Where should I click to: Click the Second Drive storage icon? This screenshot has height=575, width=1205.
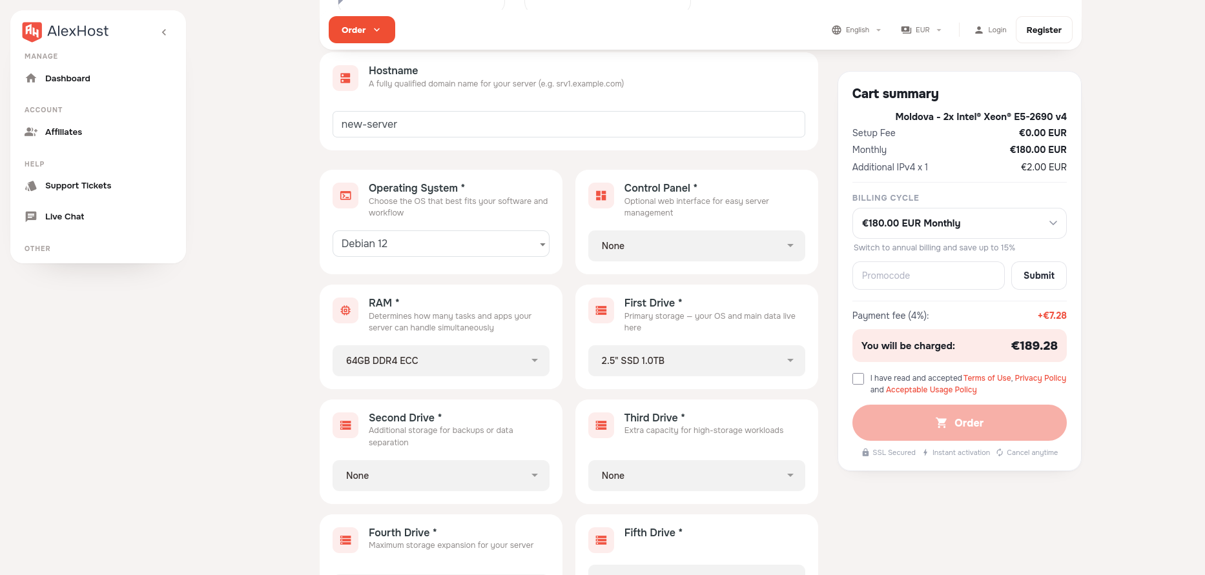(345, 425)
